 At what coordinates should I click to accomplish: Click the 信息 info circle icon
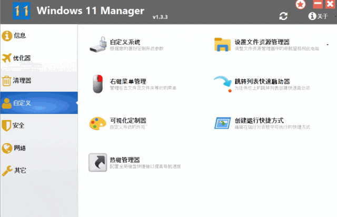pos(7,35)
